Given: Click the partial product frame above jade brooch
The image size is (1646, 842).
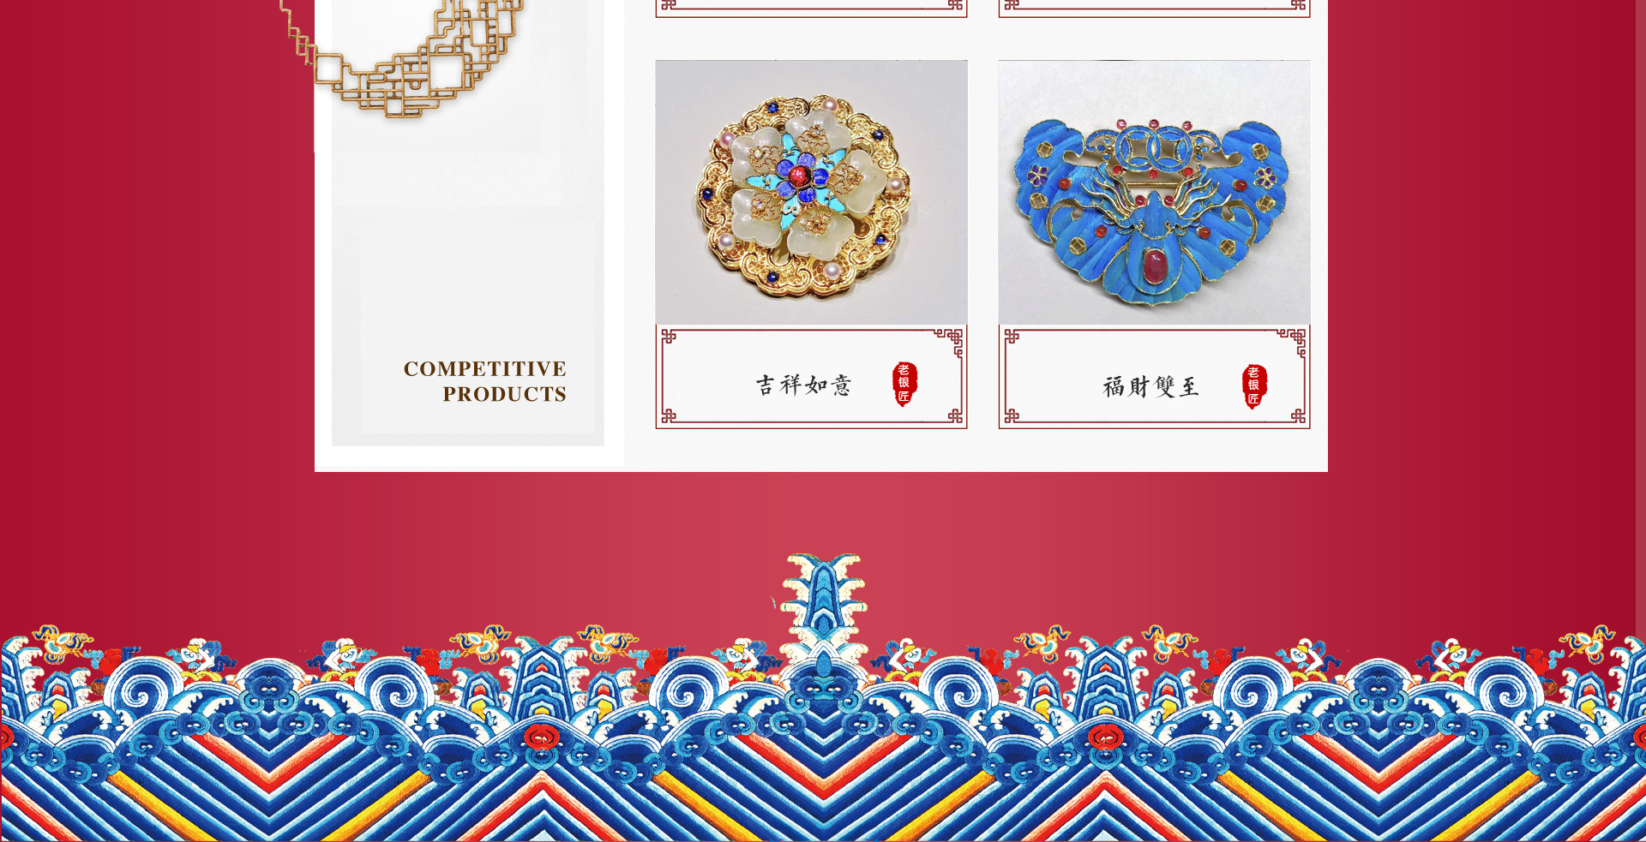Looking at the screenshot, I should pos(811,9).
